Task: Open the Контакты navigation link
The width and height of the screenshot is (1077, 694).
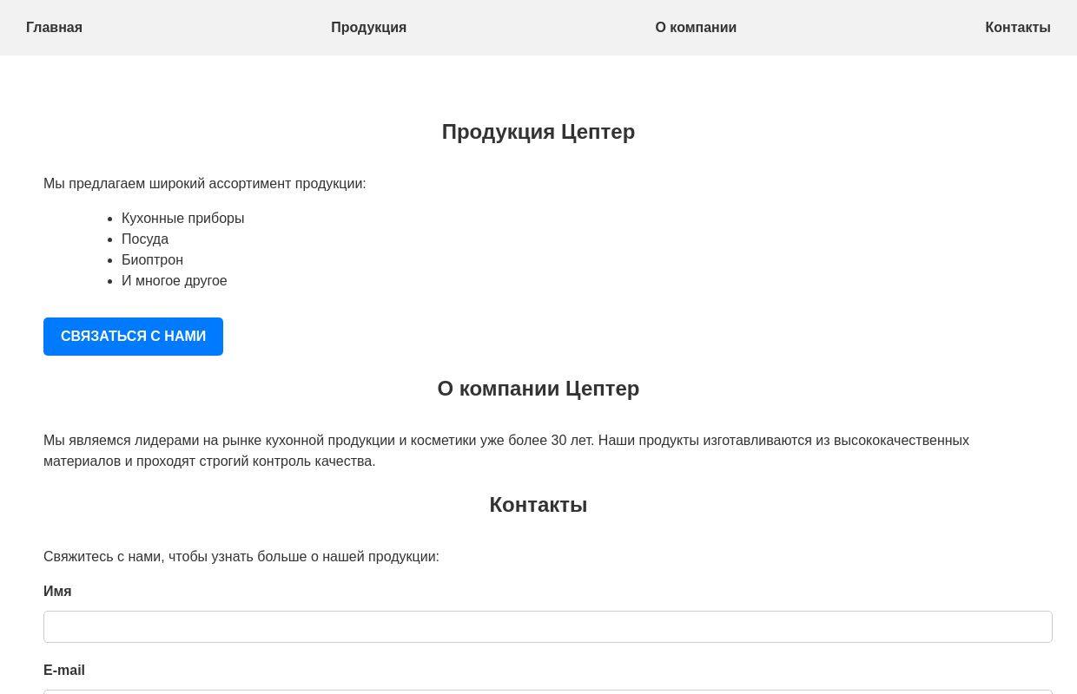Action: [1018, 27]
